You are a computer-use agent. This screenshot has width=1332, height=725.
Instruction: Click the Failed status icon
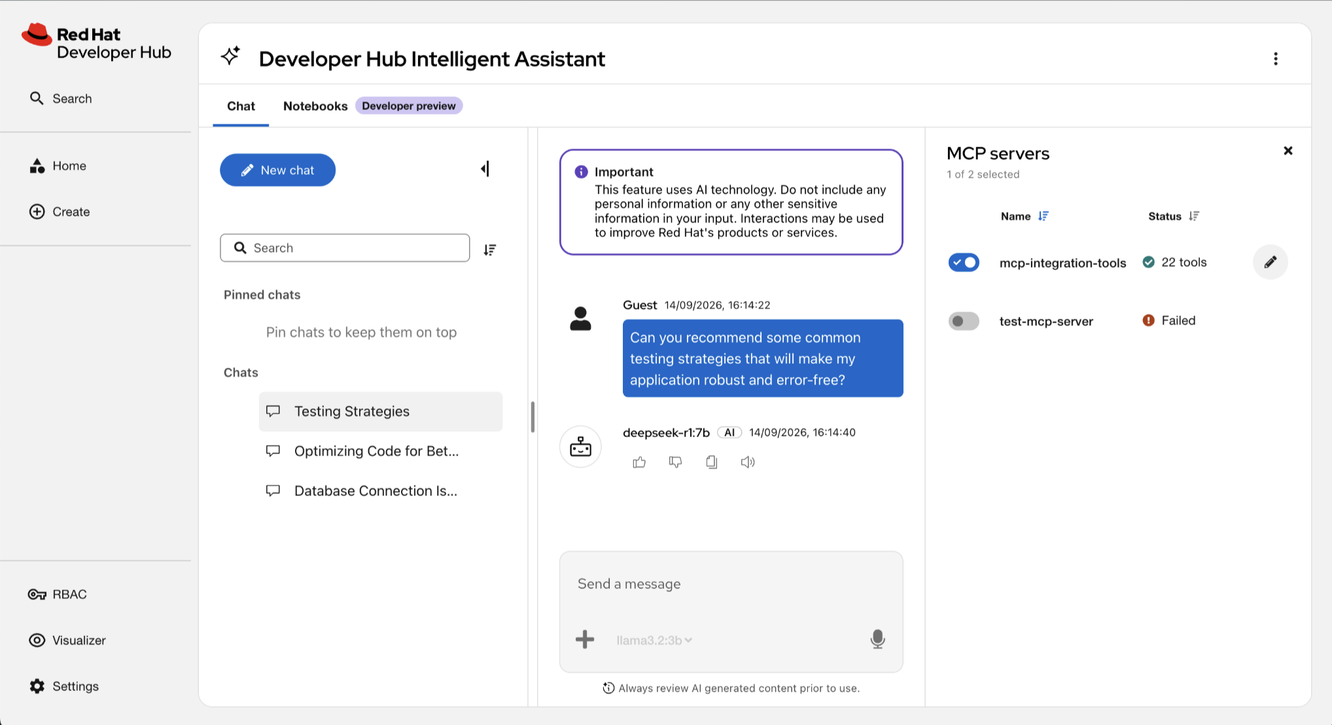point(1148,321)
